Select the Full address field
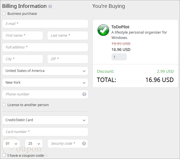 [45, 47]
